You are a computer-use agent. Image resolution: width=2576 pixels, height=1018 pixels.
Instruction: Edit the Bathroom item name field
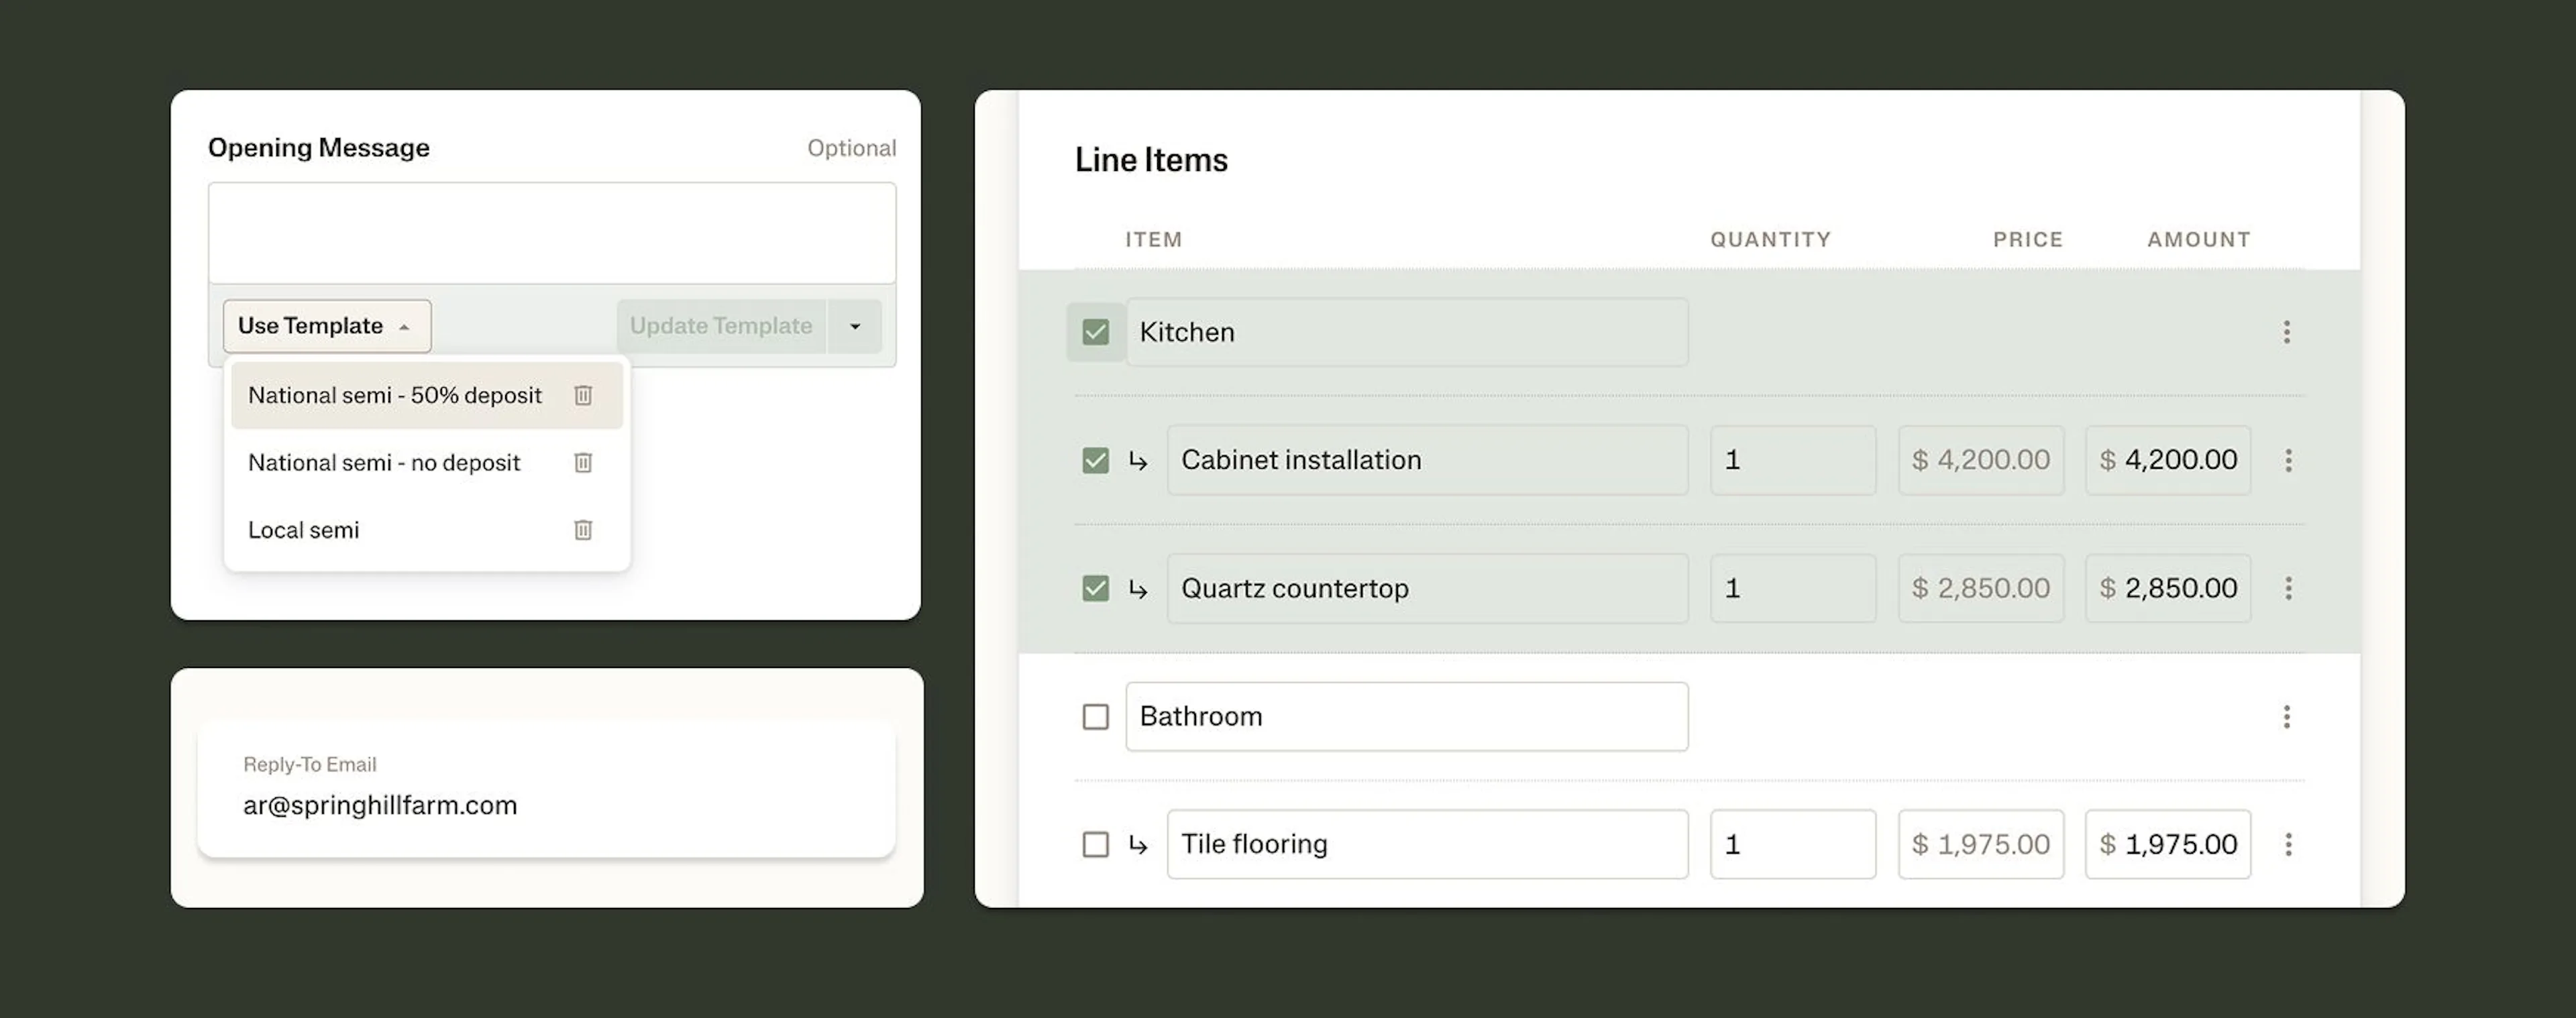[1407, 716]
